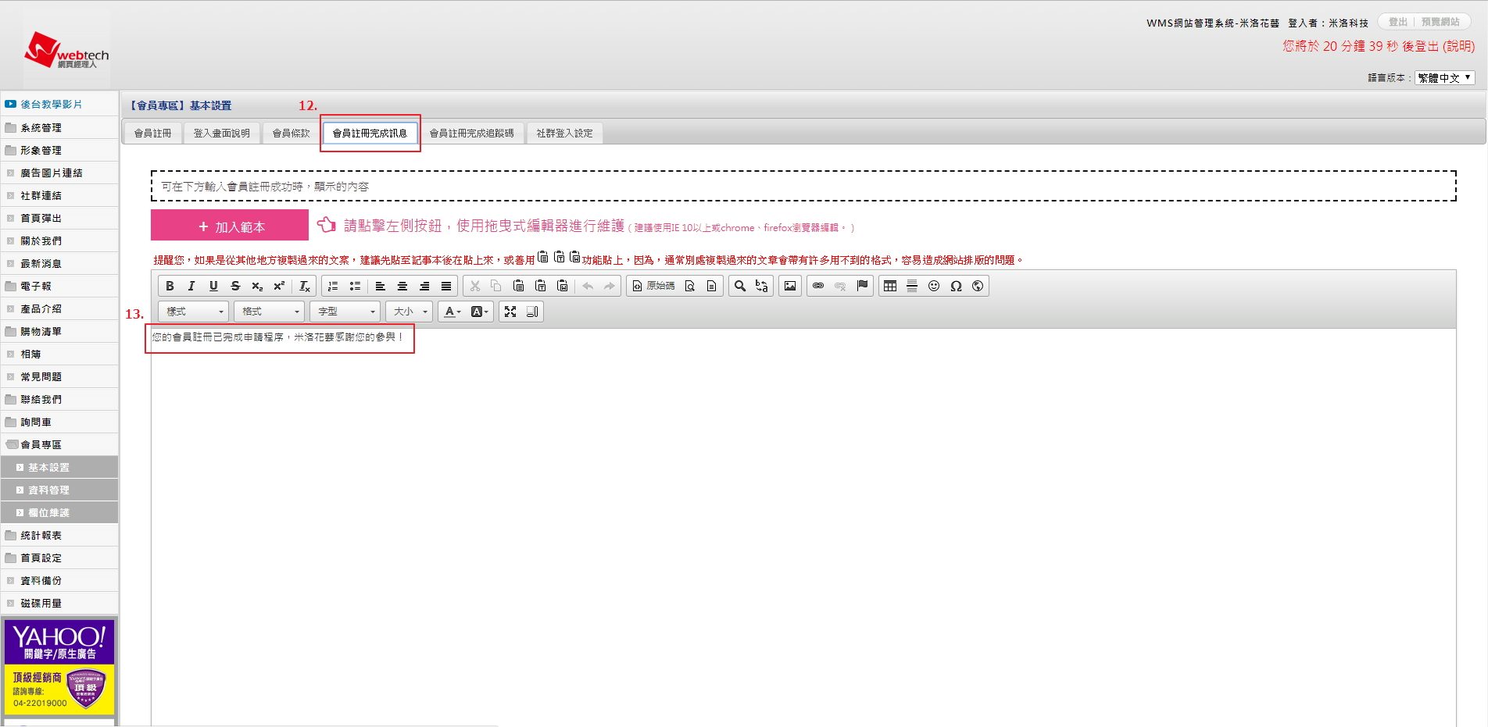Toggle source code view (原始碼)
Viewport: 1488px width, 727px height.
tap(653, 286)
